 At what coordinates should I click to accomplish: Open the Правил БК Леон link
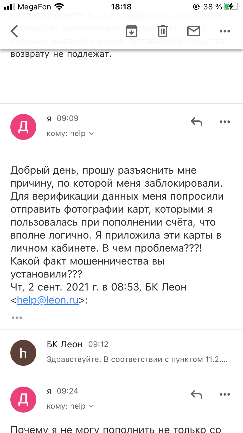coord(155,15)
